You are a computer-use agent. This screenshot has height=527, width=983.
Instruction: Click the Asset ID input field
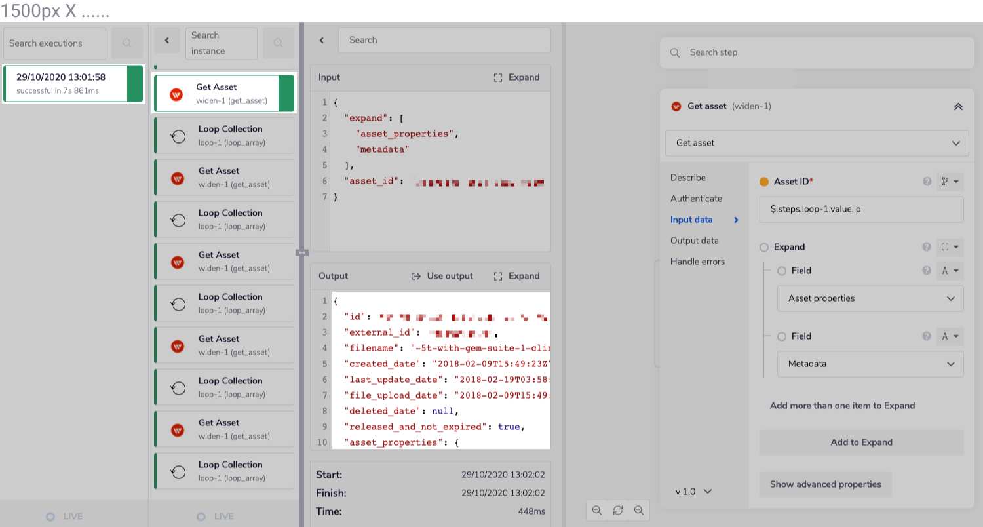pos(861,209)
